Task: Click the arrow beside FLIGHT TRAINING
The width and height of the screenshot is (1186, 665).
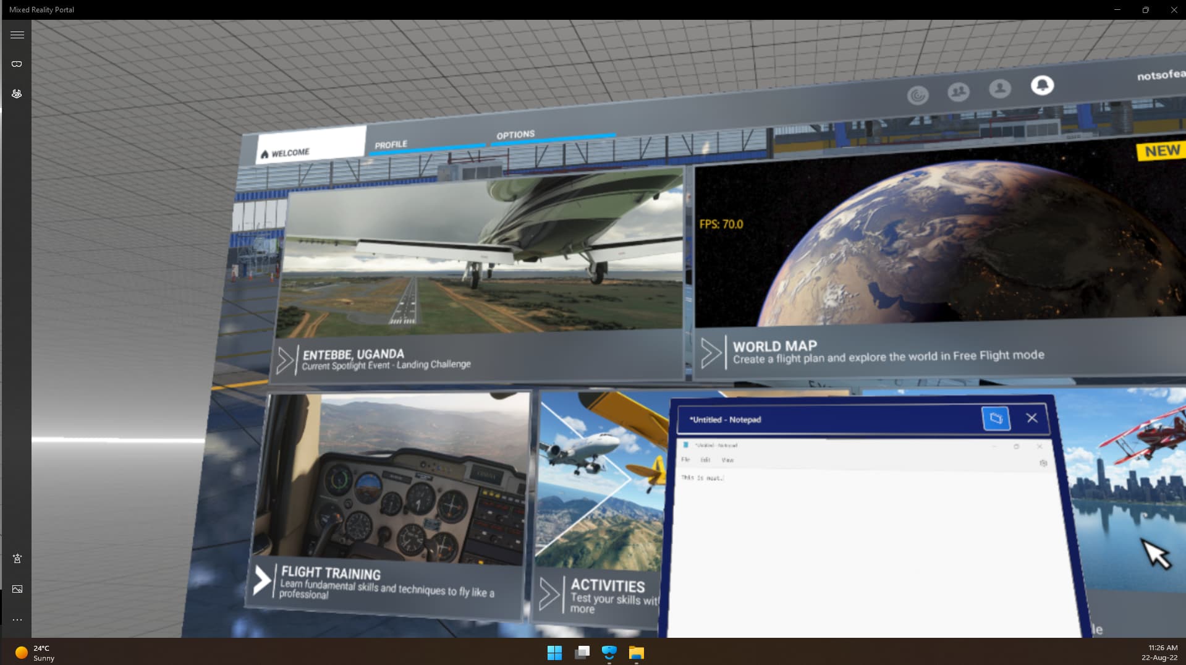Action: [x=262, y=580]
